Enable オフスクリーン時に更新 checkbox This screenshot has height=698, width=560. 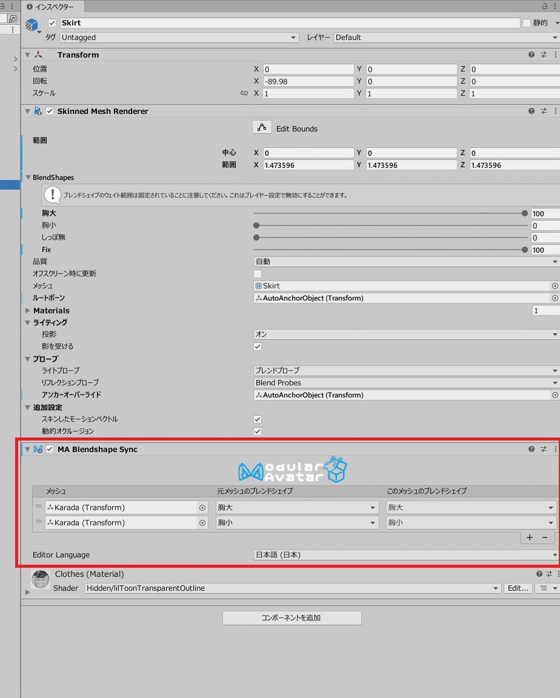click(x=258, y=274)
